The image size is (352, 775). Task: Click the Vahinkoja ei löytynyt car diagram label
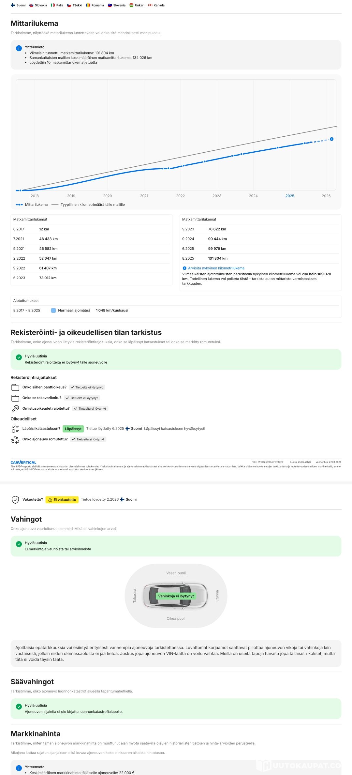point(176,596)
